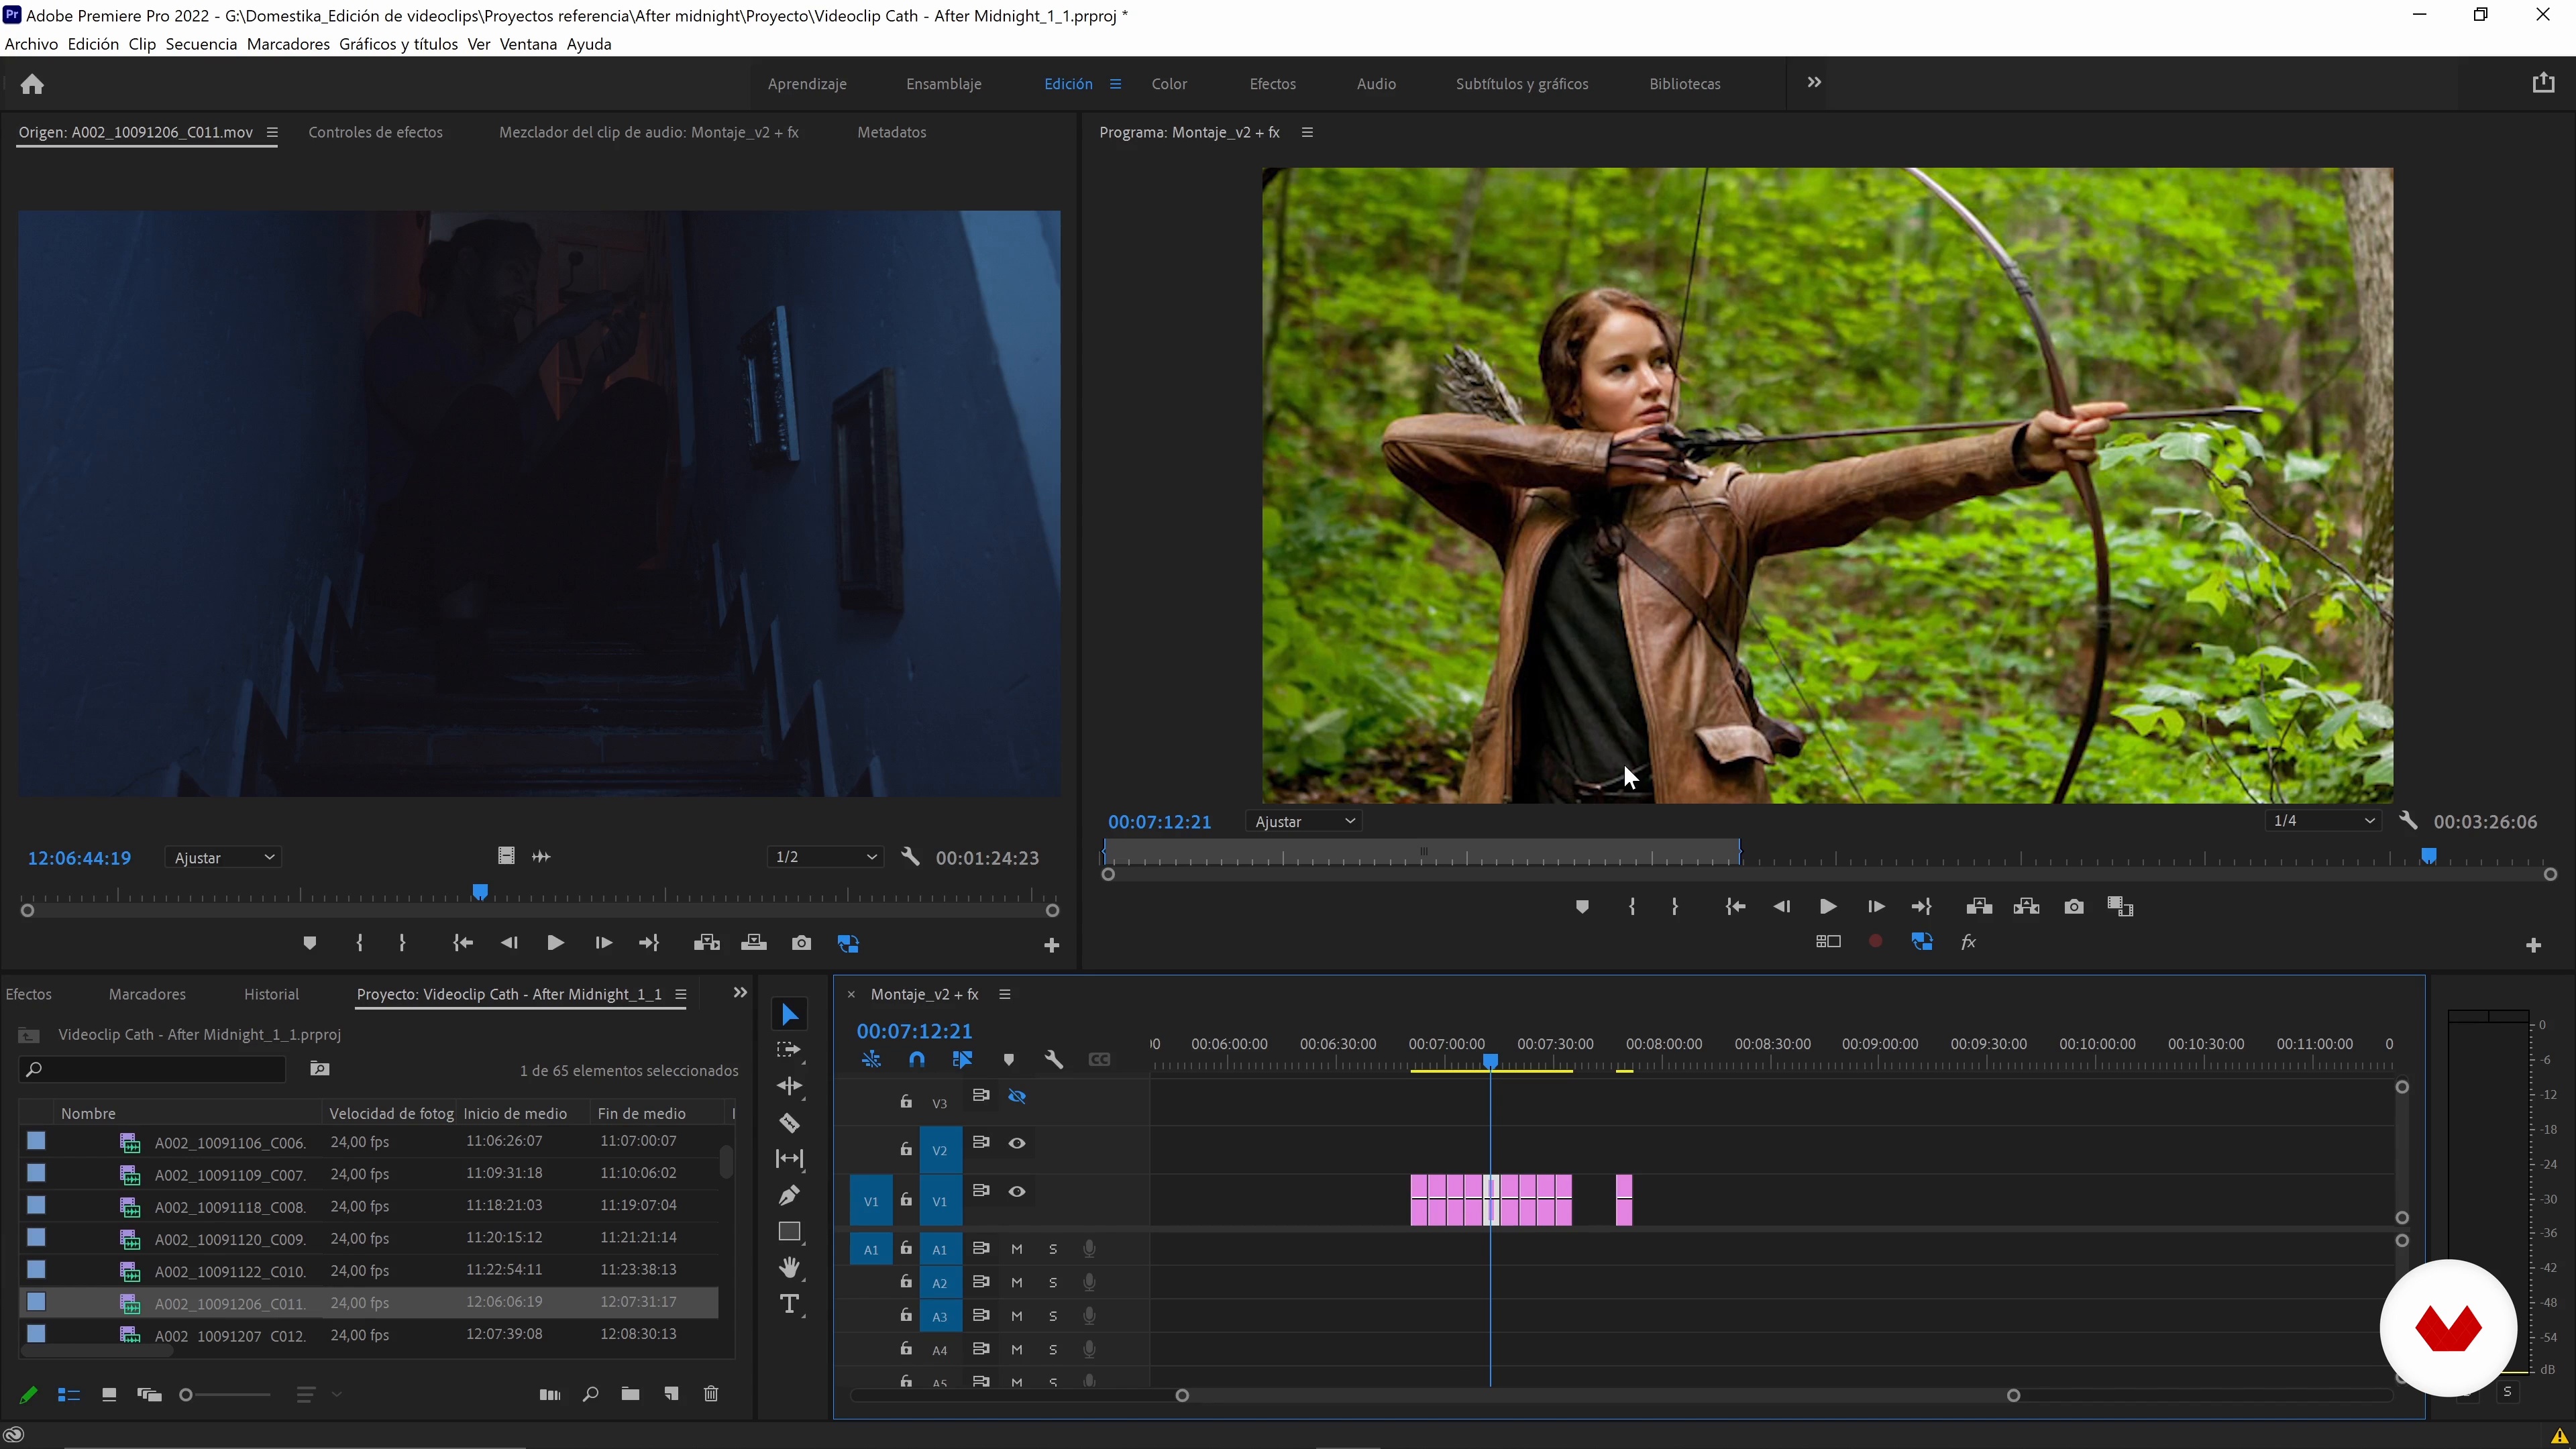Toggle insert sequences as nests option

pyautogui.click(x=871, y=1060)
